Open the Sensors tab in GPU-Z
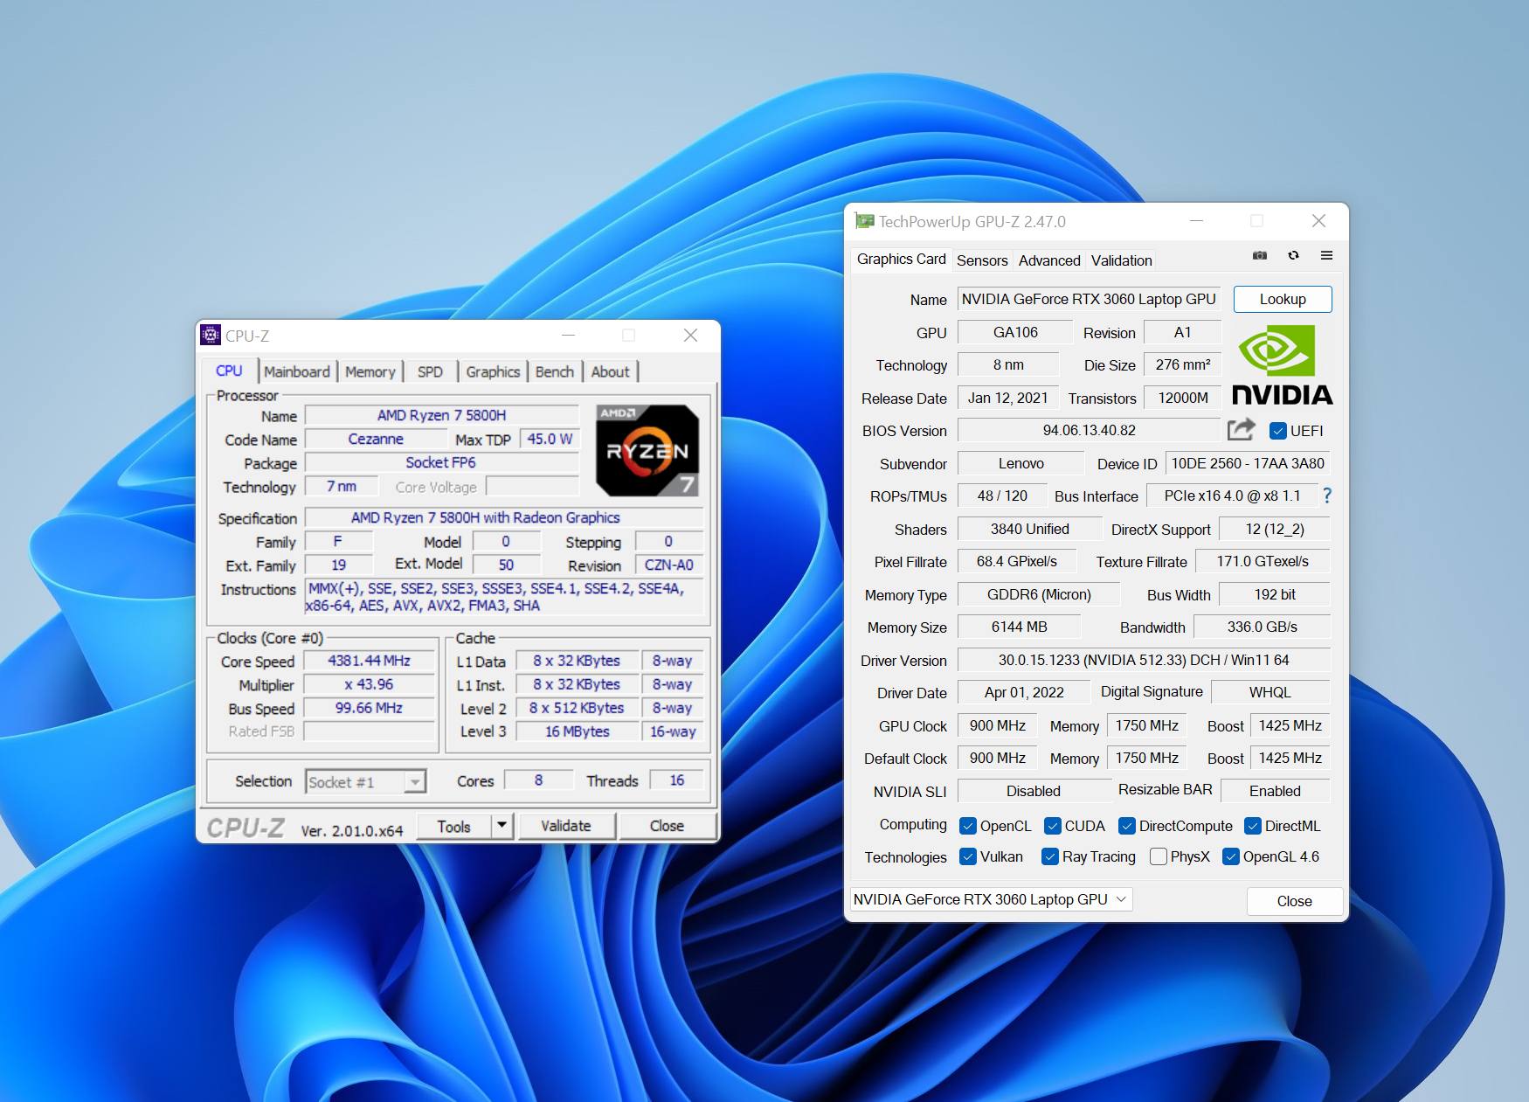The width and height of the screenshot is (1529, 1102). pos(982,260)
